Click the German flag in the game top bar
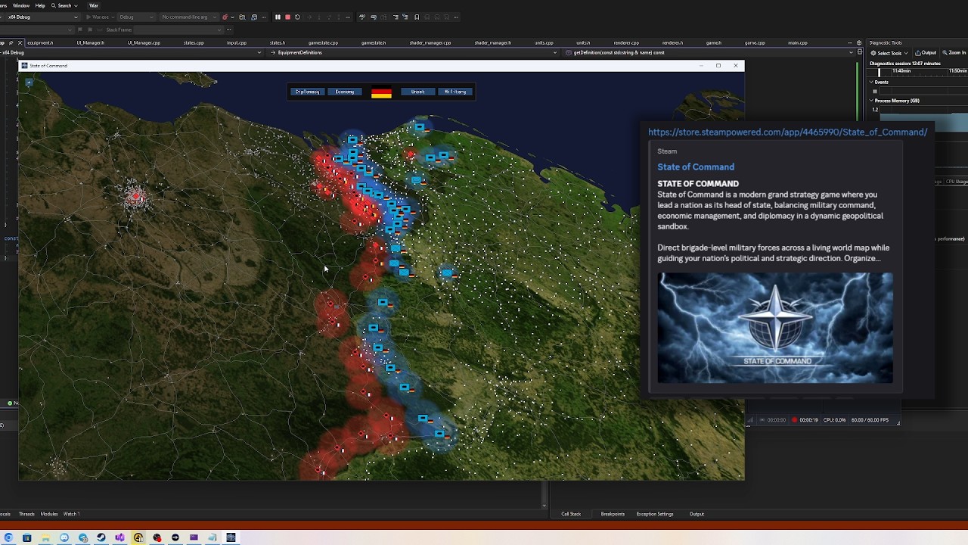The image size is (968, 545). tap(381, 92)
